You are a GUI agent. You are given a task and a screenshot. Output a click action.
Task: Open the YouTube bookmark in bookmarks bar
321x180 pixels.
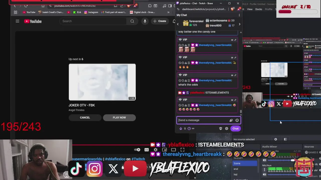[29, 12]
